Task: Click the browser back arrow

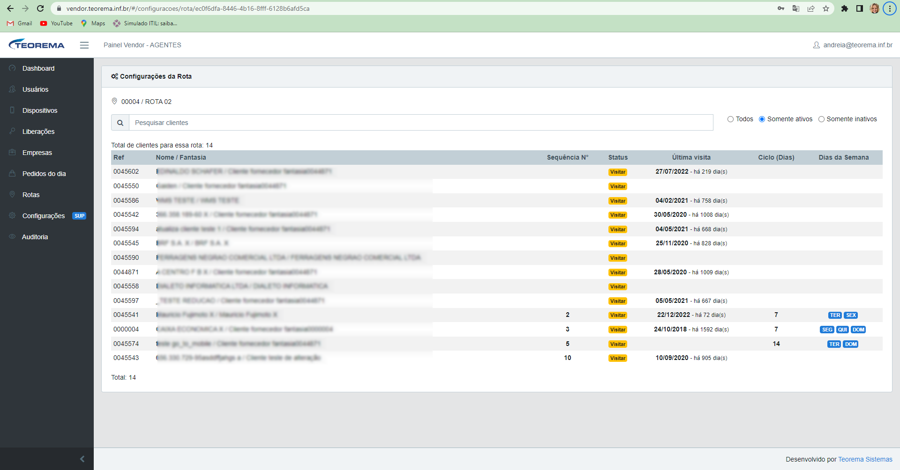Action: (10, 8)
